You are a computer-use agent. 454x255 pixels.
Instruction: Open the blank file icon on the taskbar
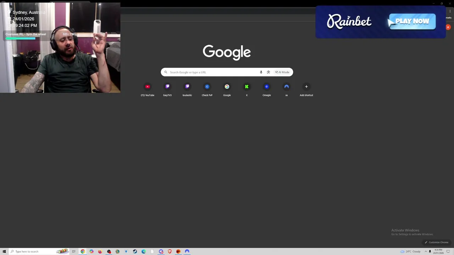point(152,251)
